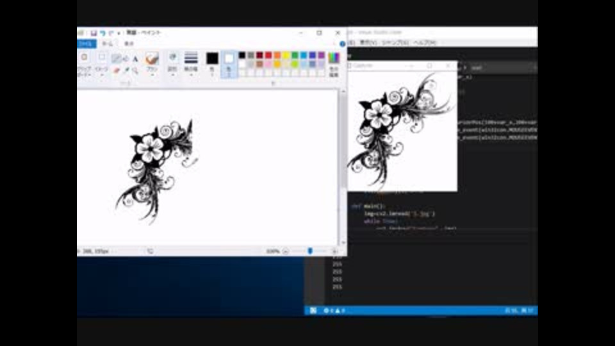
Task: Click the zoom out minus button in Paint
Action: (286, 251)
